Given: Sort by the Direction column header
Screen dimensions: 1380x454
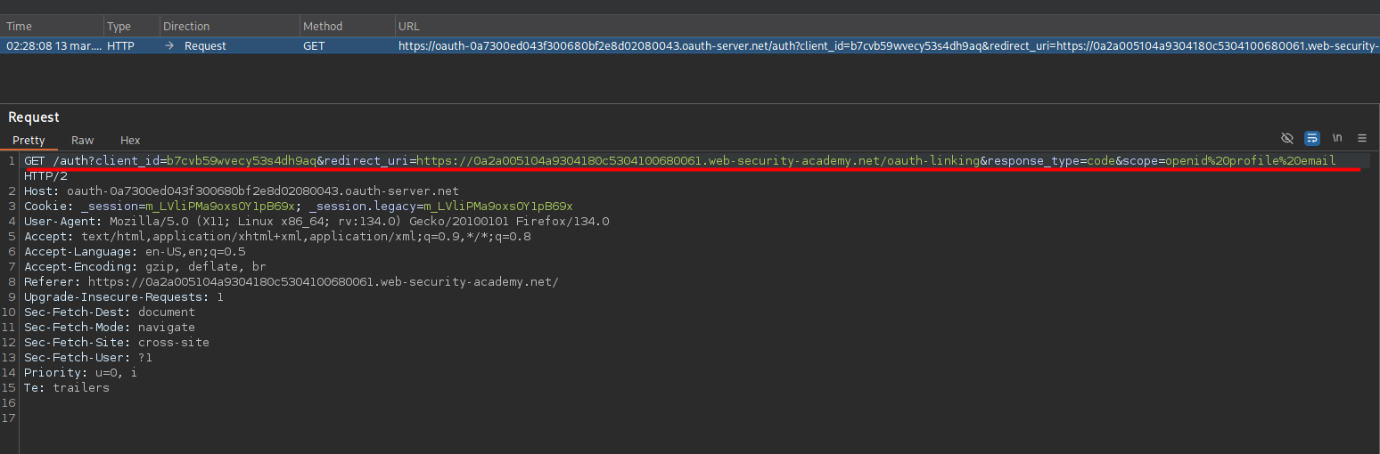Looking at the screenshot, I should pos(186,27).
